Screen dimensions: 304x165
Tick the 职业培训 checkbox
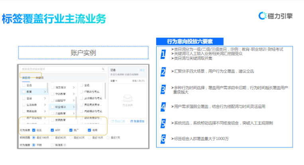pyautogui.click(x=53, y=107)
